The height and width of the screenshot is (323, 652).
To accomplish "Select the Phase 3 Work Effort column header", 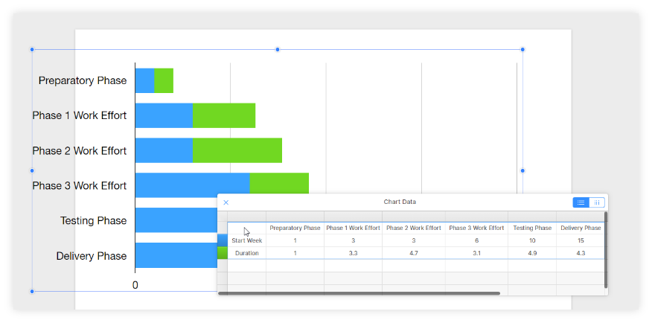I will tap(476, 228).
